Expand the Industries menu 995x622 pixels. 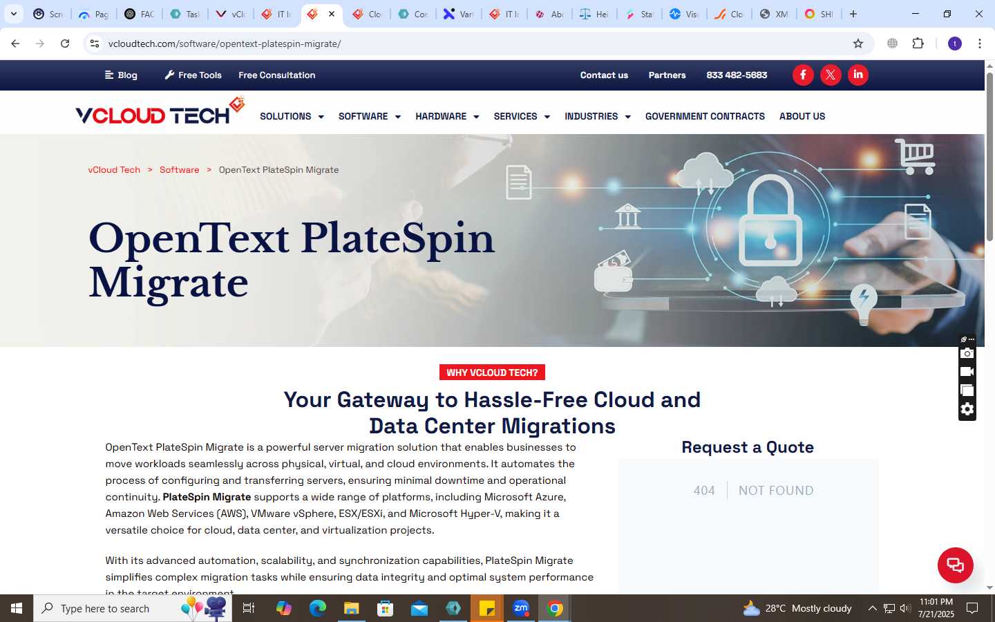(x=598, y=116)
